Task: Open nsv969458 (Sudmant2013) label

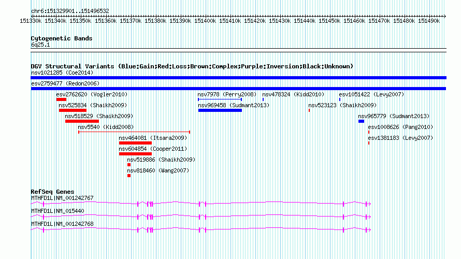Action: [x=234, y=105]
